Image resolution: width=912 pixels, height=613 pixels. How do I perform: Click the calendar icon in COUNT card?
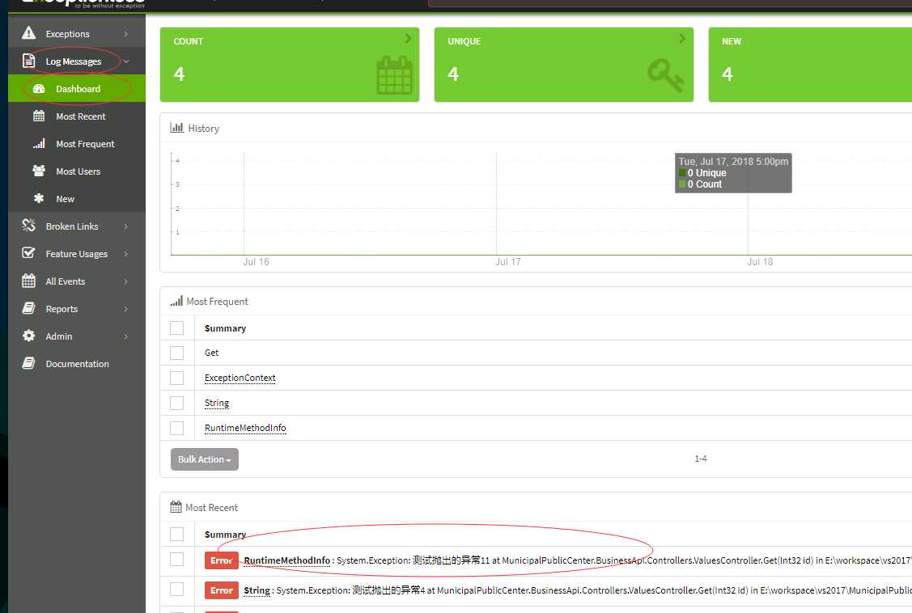[394, 75]
